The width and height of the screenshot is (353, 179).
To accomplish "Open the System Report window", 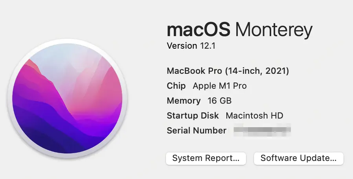I will click(x=206, y=158).
